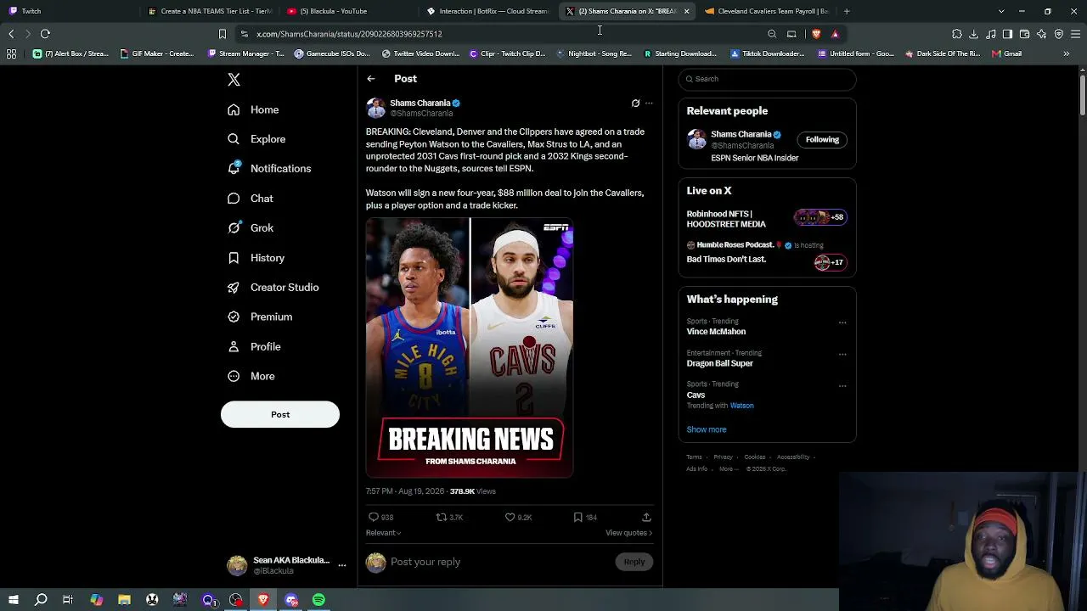
Task: Open Chat in the sidebar
Action: coord(251,199)
